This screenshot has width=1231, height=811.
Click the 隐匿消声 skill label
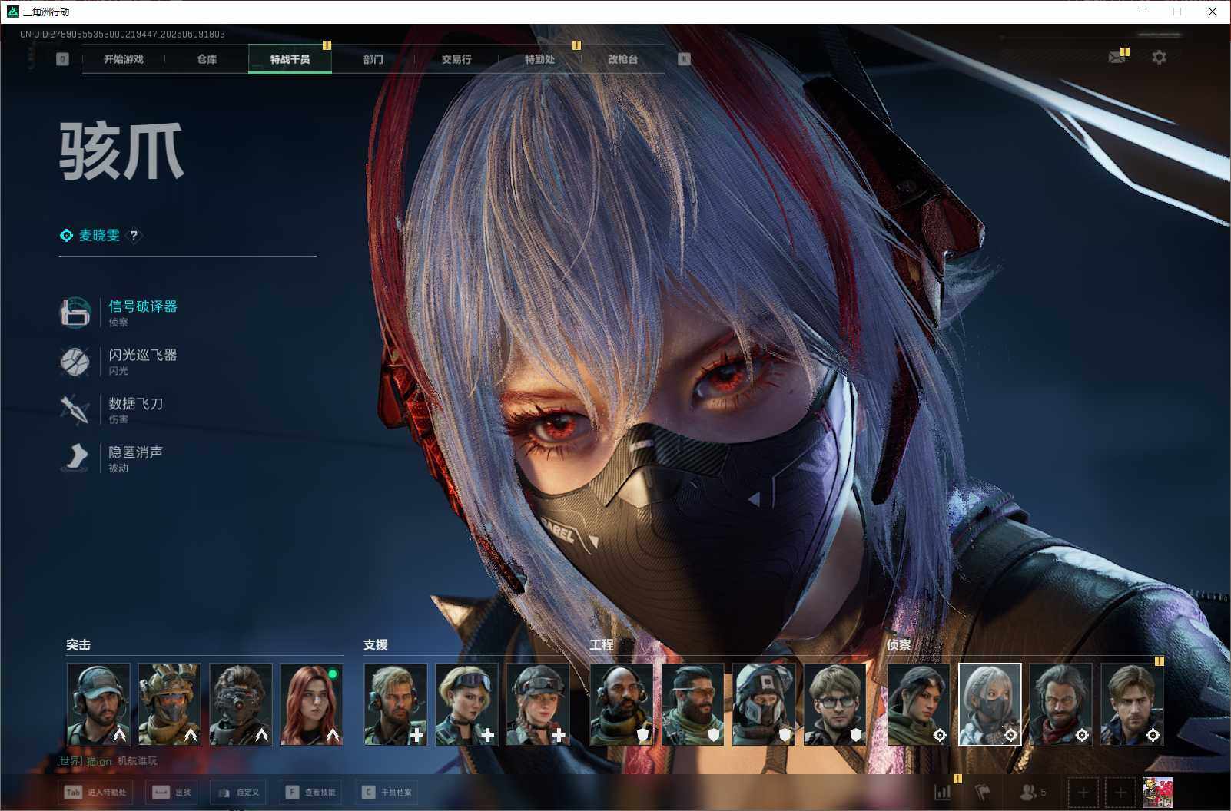point(136,452)
